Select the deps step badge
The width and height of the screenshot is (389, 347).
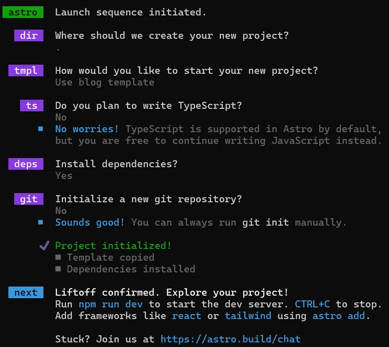(25, 164)
